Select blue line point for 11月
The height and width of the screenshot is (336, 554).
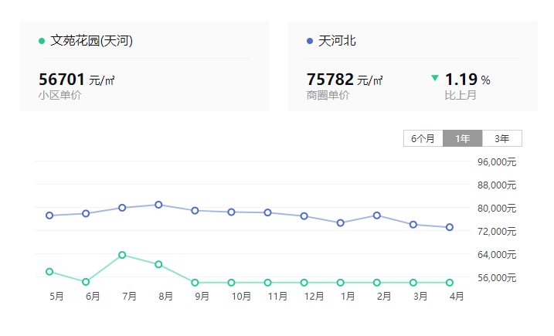(268, 212)
